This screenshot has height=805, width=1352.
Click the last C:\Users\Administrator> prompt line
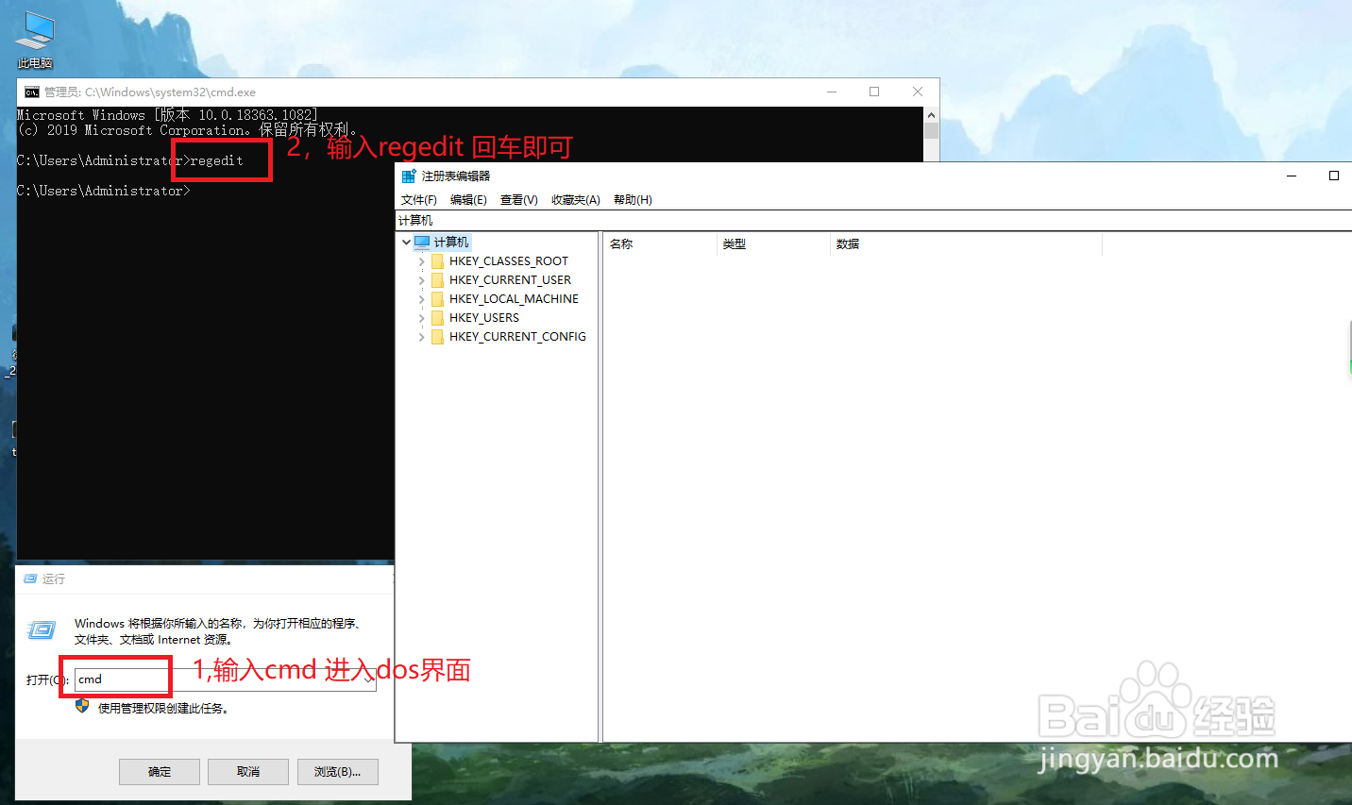coord(104,192)
